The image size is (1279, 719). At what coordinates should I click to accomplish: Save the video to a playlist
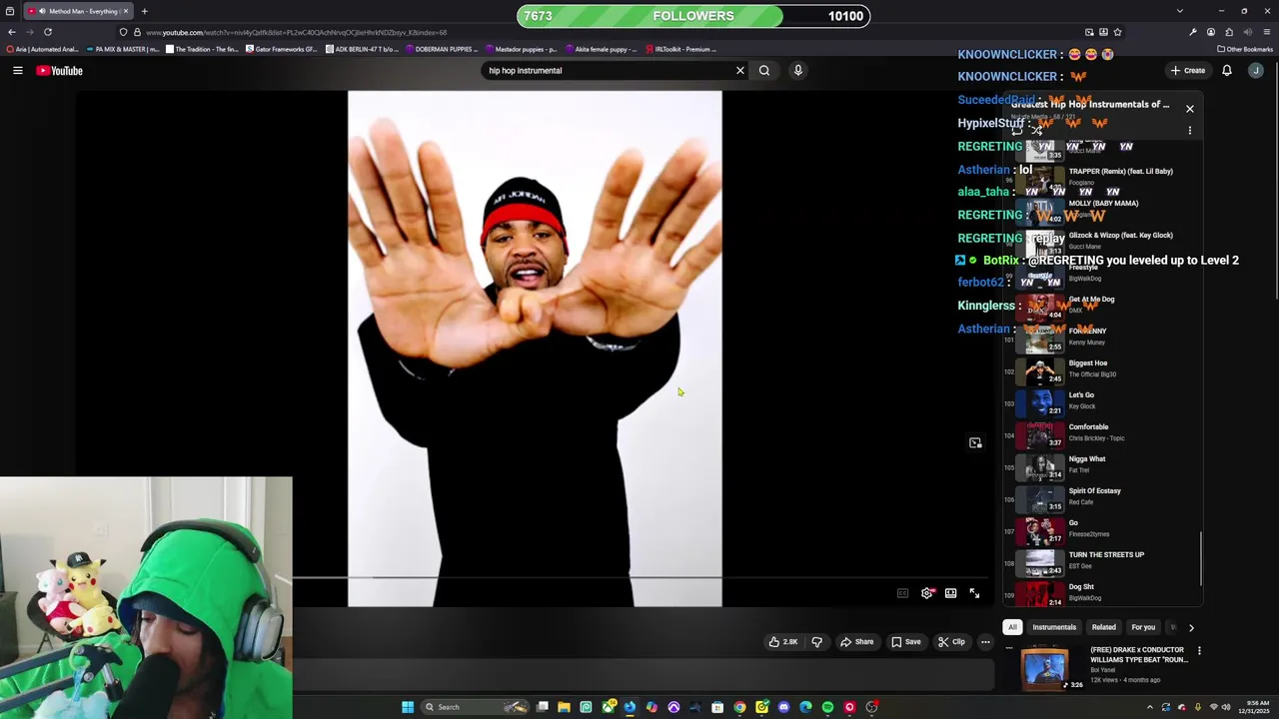point(906,642)
